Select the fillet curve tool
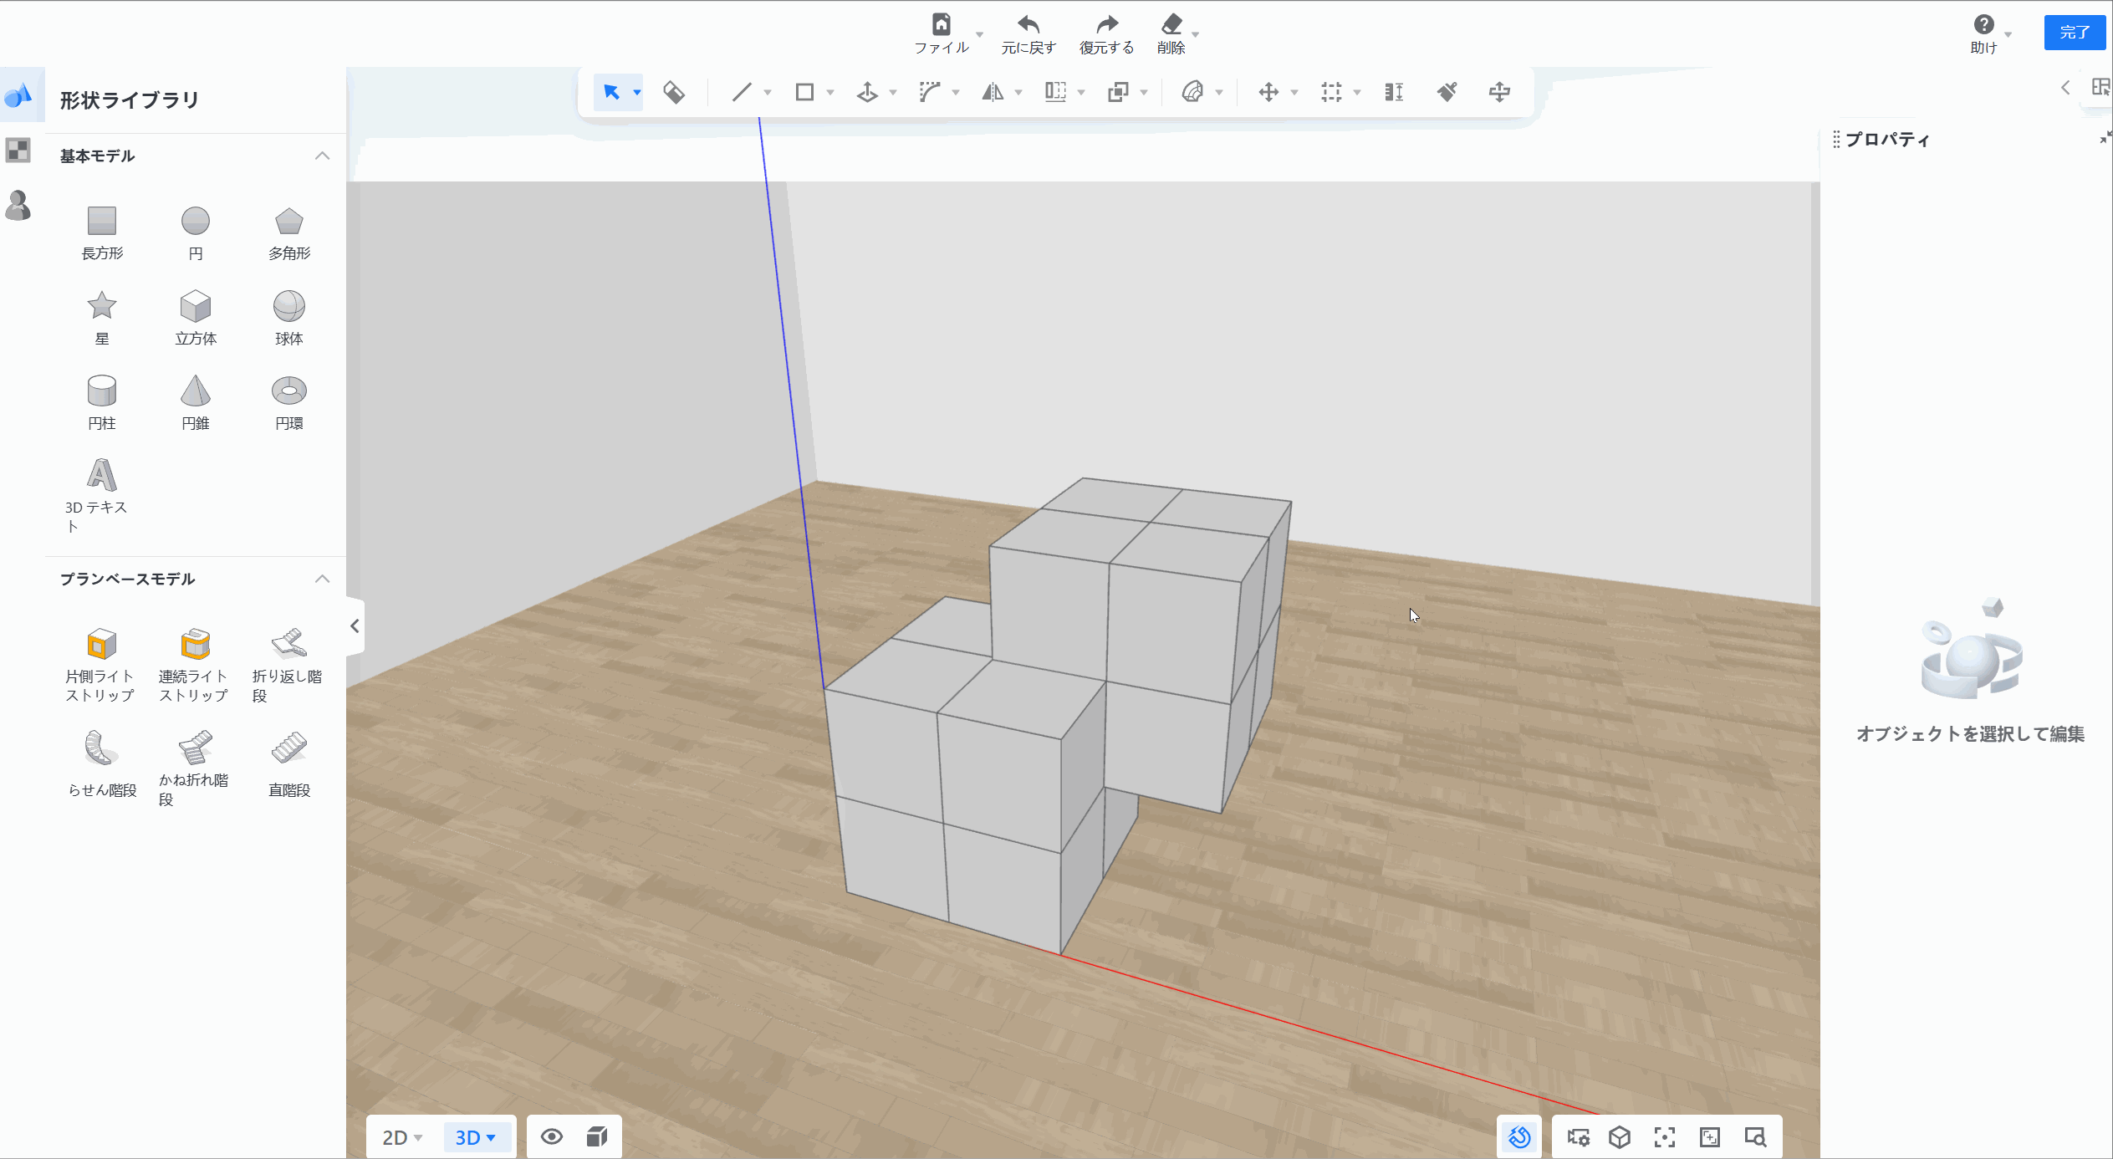 930,92
